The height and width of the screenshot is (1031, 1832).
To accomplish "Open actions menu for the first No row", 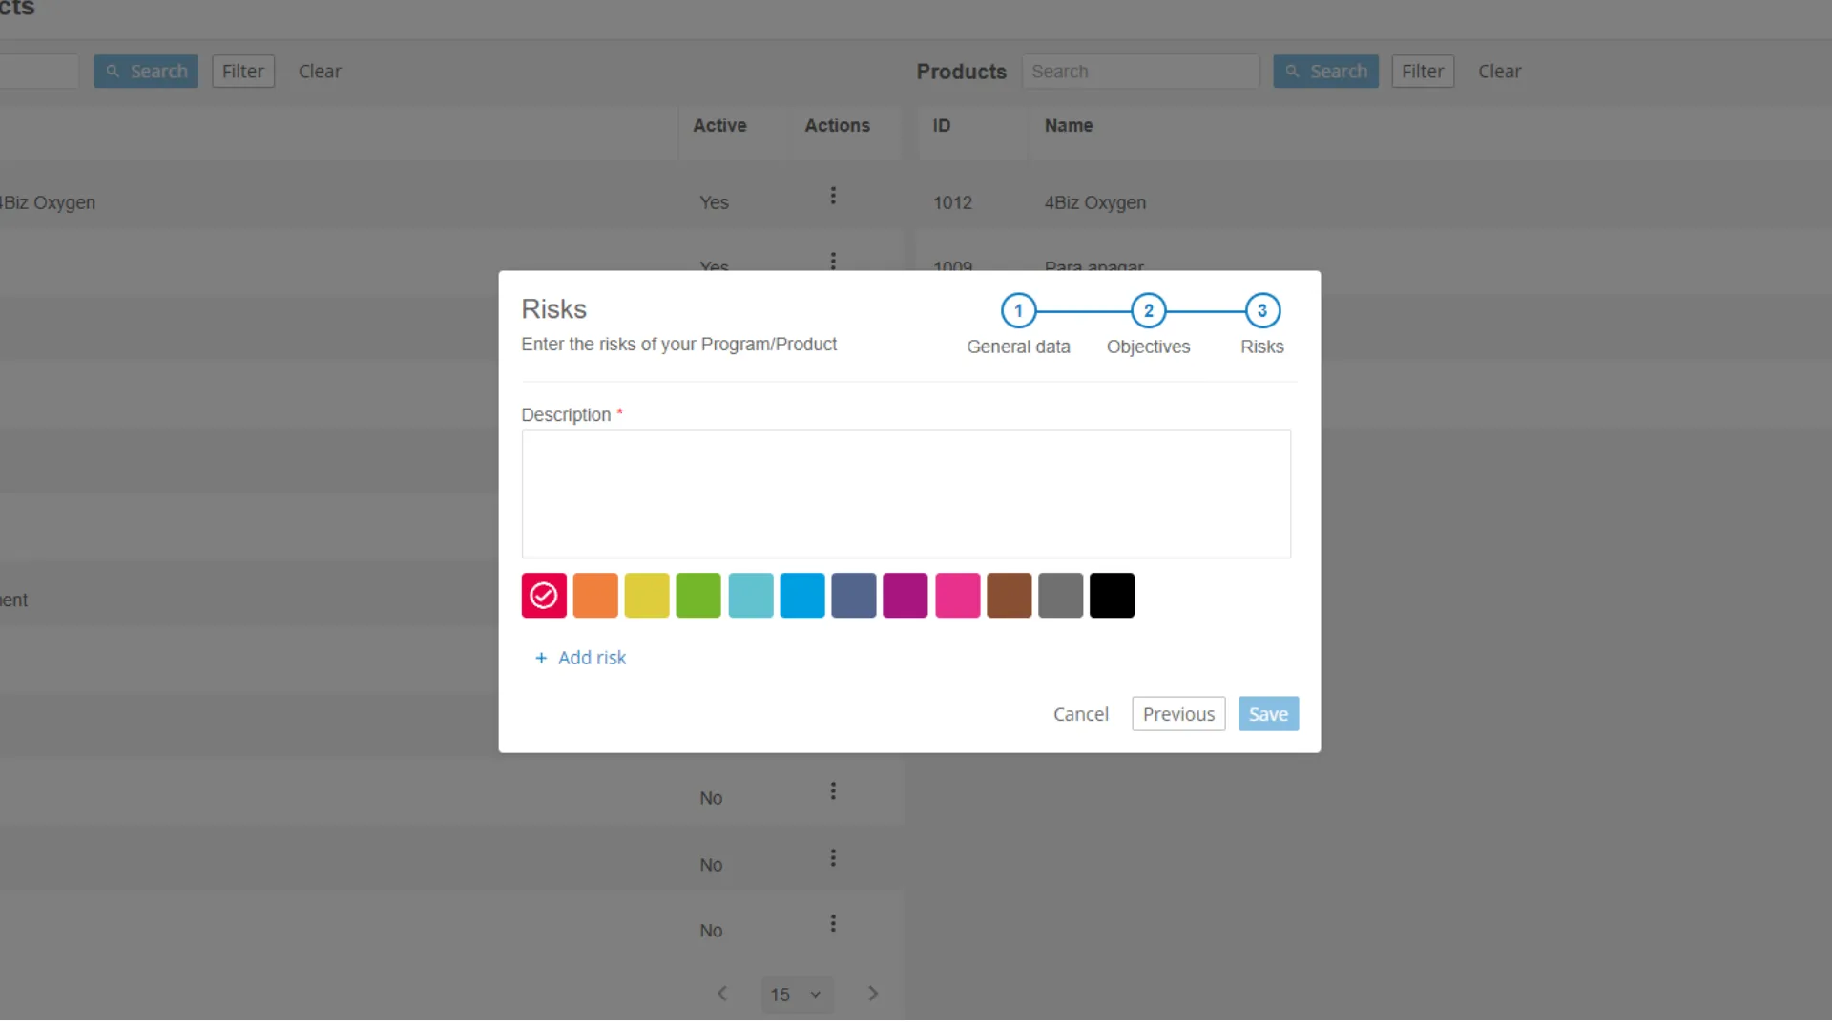I will pyautogui.click(x=833, y=791).
